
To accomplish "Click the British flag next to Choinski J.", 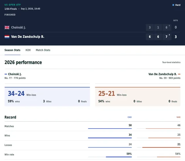I will tap(7, 27).
